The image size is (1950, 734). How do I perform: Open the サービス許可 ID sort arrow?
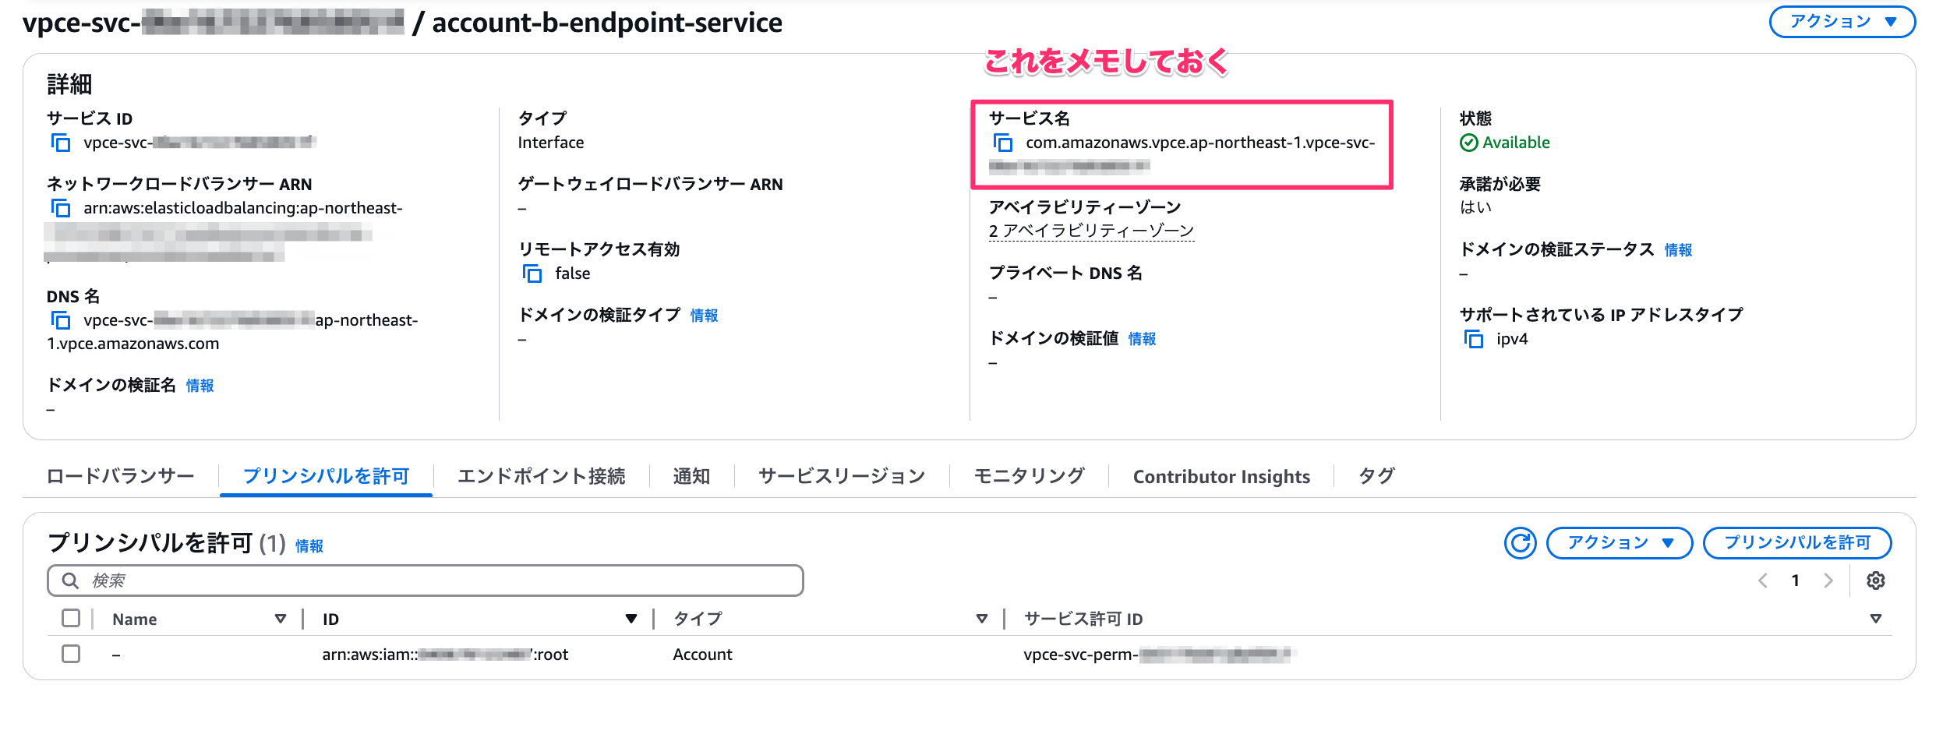pos(1875,619)
